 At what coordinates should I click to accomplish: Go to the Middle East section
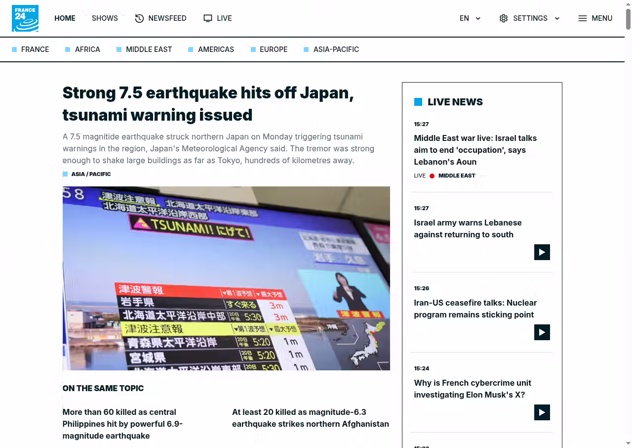tap(149, 49)
